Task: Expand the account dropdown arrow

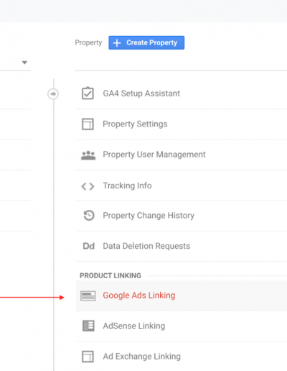Action: (24, 63)
